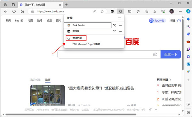Open the 视频 video link
Screen dimensions: 192x117
pos(49,20)
